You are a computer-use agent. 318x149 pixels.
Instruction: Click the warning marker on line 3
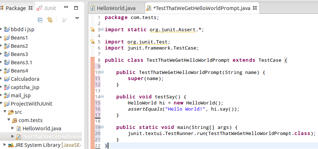point(92,30)
